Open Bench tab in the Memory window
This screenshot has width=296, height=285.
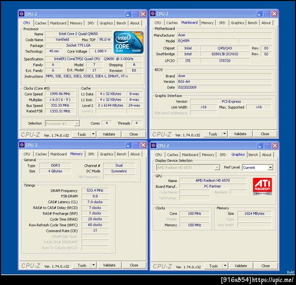pyautogui.click(x=121, y=154)
